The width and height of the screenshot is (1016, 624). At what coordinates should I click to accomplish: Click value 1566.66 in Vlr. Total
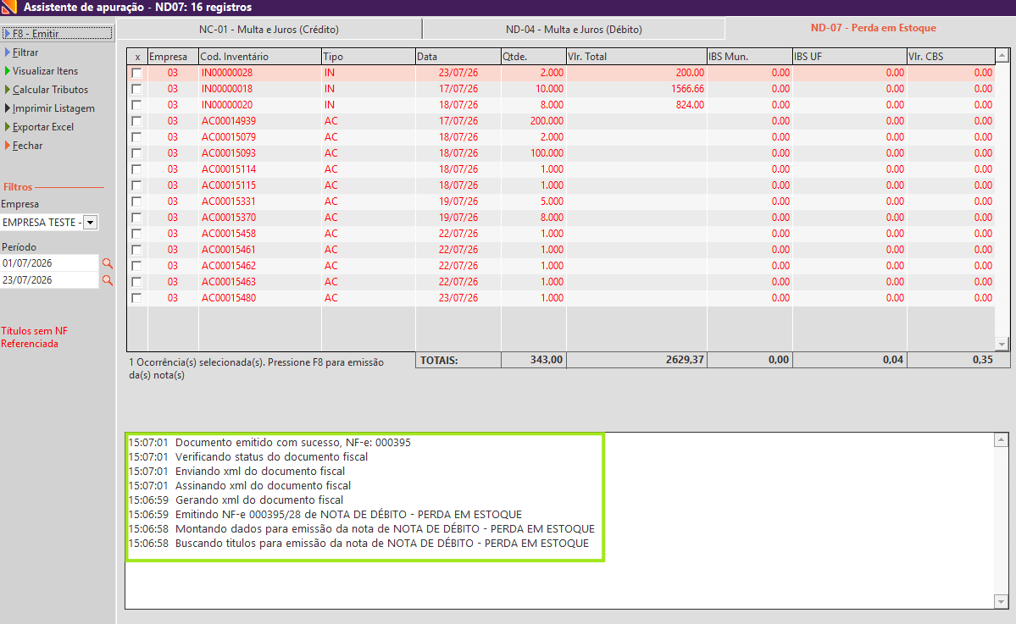[687, 89]
